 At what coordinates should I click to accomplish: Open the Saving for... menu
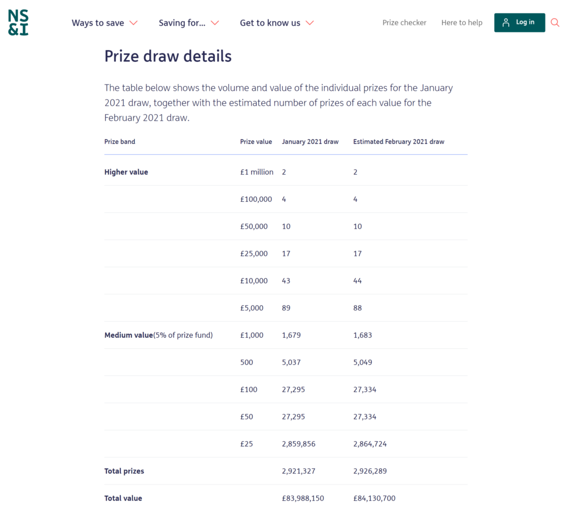coord(189,23)
